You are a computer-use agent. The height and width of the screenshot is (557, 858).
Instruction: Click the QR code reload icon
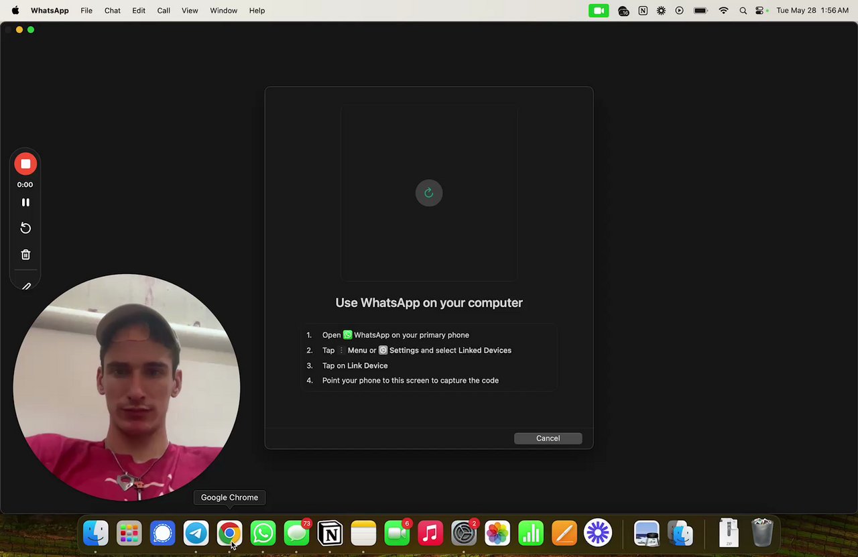click(x=429, y=193)
